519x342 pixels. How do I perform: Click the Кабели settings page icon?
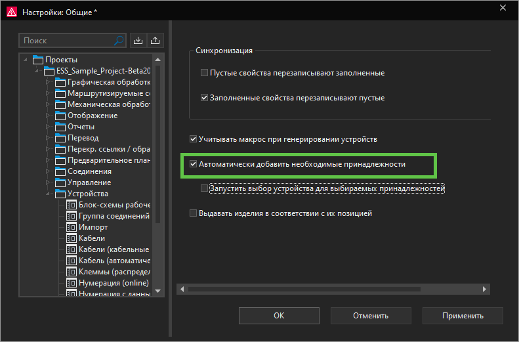pyautogui.click(x=72, y=238)
